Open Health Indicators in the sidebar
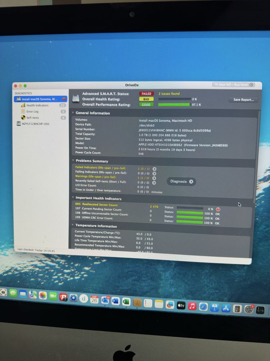 (37, 105)
